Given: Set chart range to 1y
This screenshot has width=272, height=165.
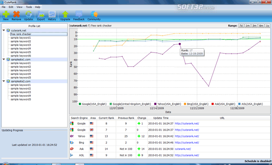Looking at the screenshot, I should tap(267, 26).
